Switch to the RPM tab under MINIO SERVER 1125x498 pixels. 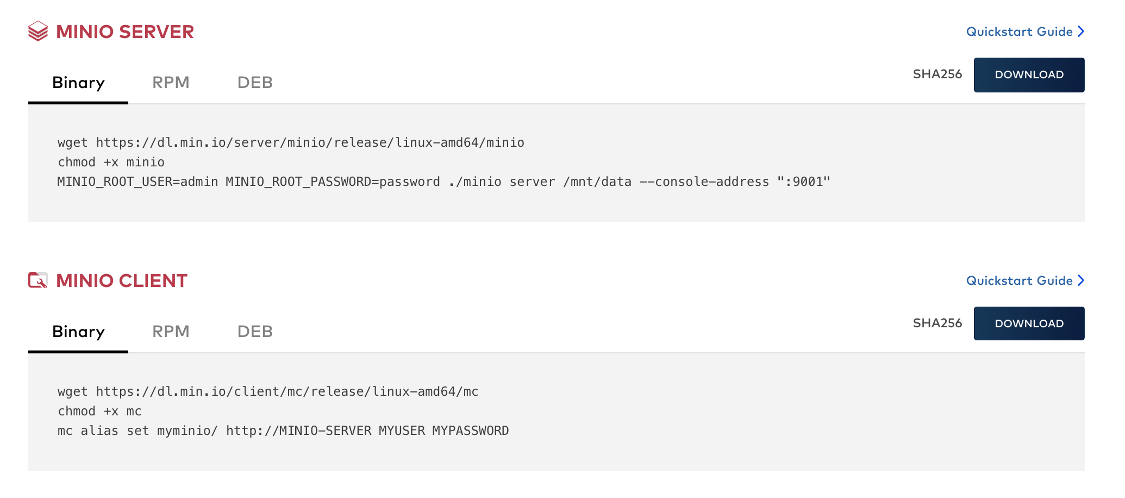[171, 83]
